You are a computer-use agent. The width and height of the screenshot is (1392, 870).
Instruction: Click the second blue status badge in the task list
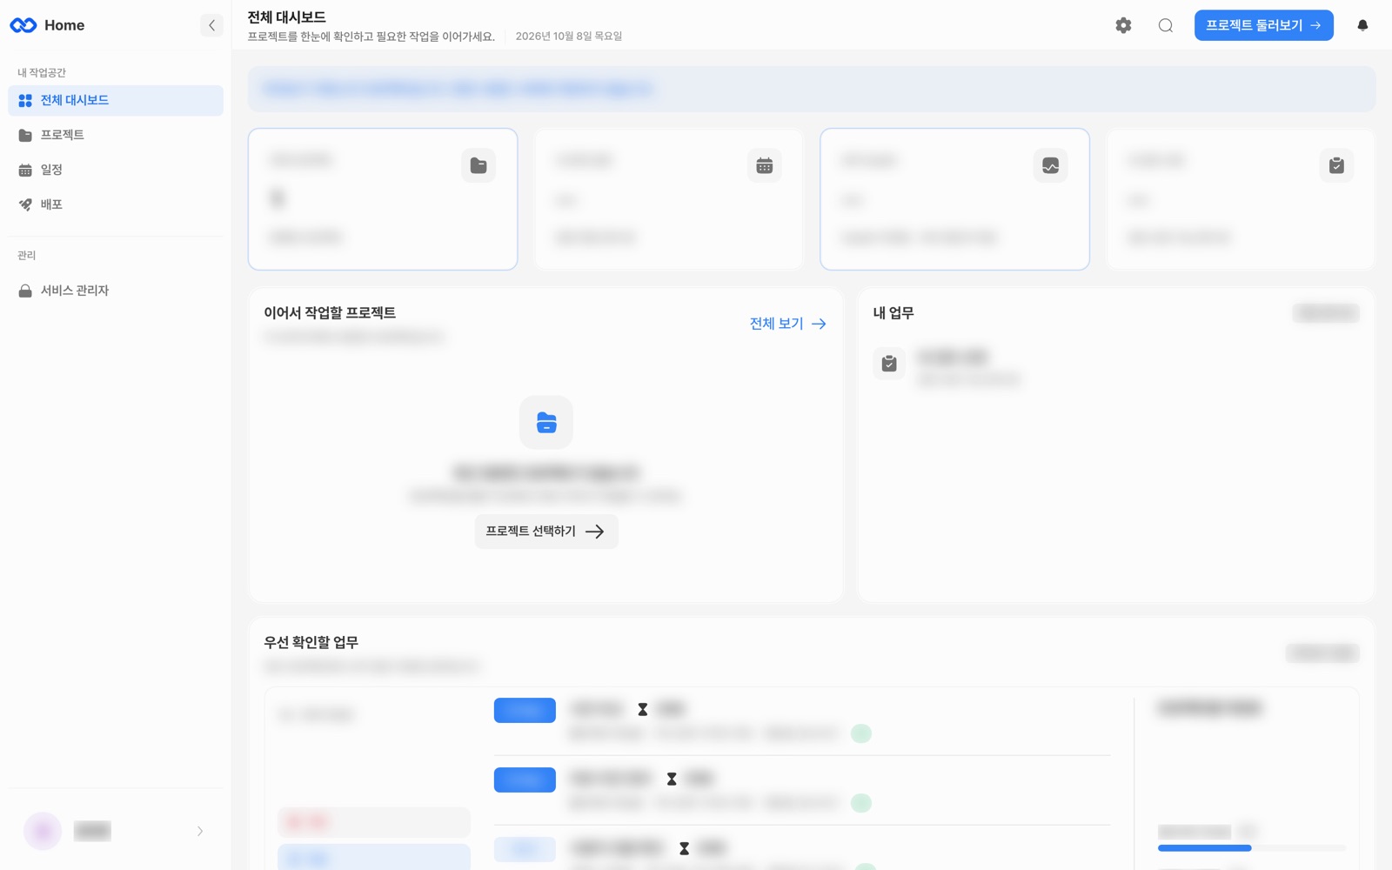(525, 780)
